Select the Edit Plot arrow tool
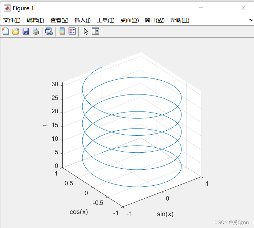The width and height of the screenshot is (254, 228). [86, 31]
